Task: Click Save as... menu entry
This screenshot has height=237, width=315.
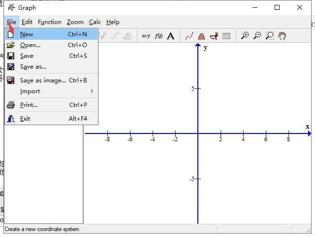Action: tap(33, 67)
